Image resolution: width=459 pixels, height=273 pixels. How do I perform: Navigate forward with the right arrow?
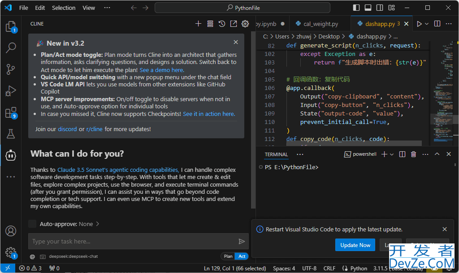coord(146,8)
